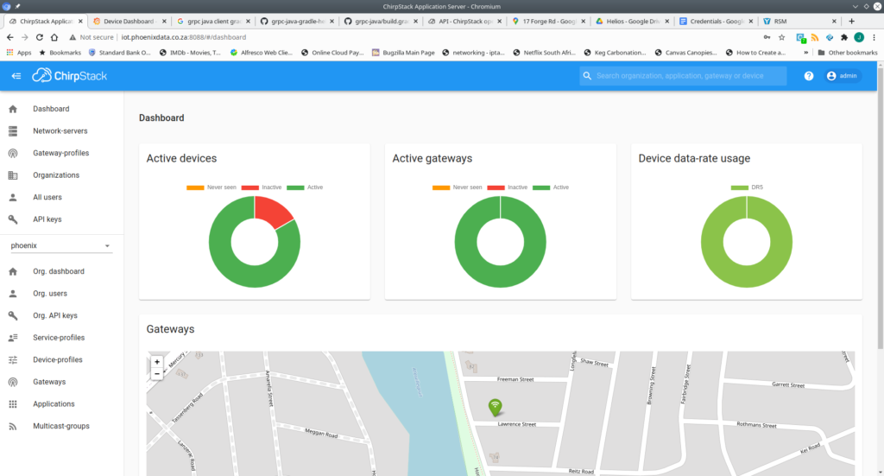This screenshot has width=884, height=476.
Task: Open the Other bookmarks folder
Action: tap(848, 53)
